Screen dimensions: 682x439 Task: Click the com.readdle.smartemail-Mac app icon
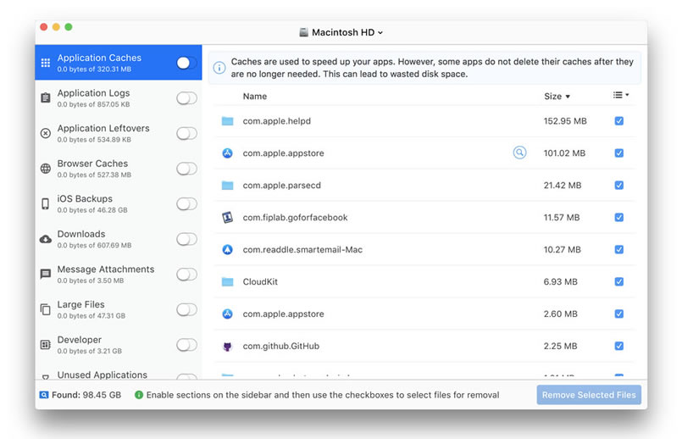click(x=227, y=250)
